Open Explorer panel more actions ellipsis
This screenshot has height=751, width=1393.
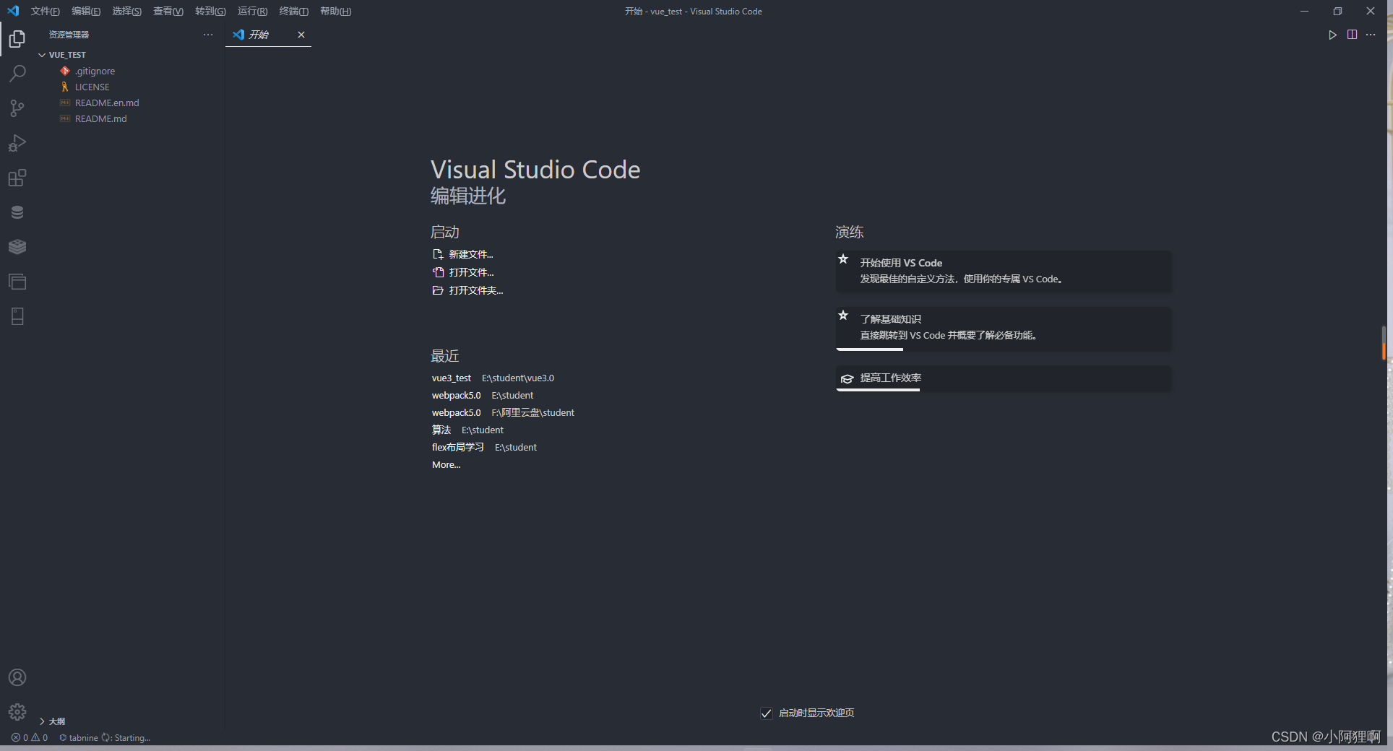tap(208, 35)
